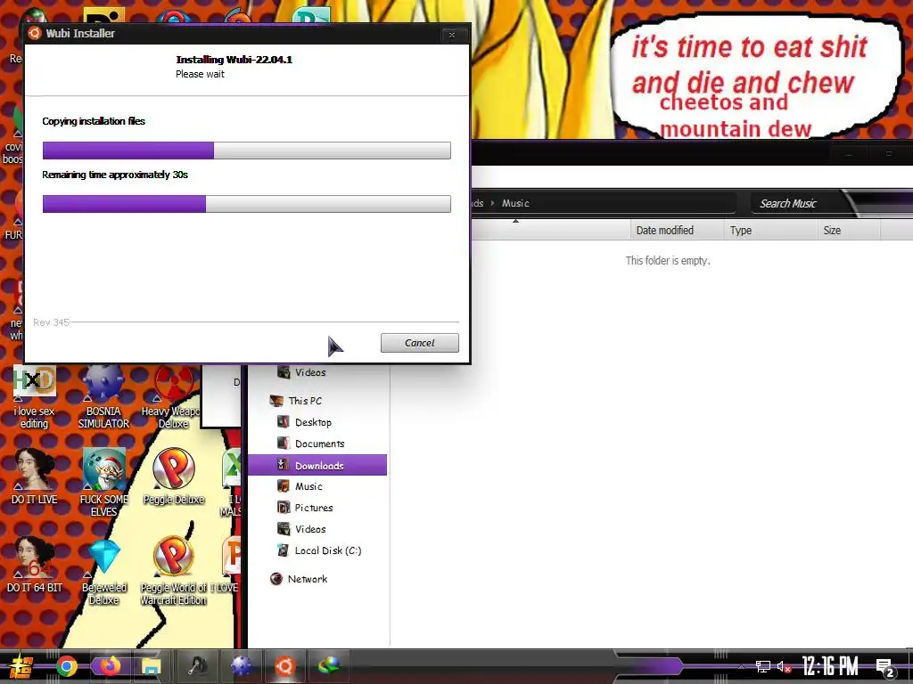Click Music in Explorer address bar
Screen dimensions: 913x684
tap(515, 203)
